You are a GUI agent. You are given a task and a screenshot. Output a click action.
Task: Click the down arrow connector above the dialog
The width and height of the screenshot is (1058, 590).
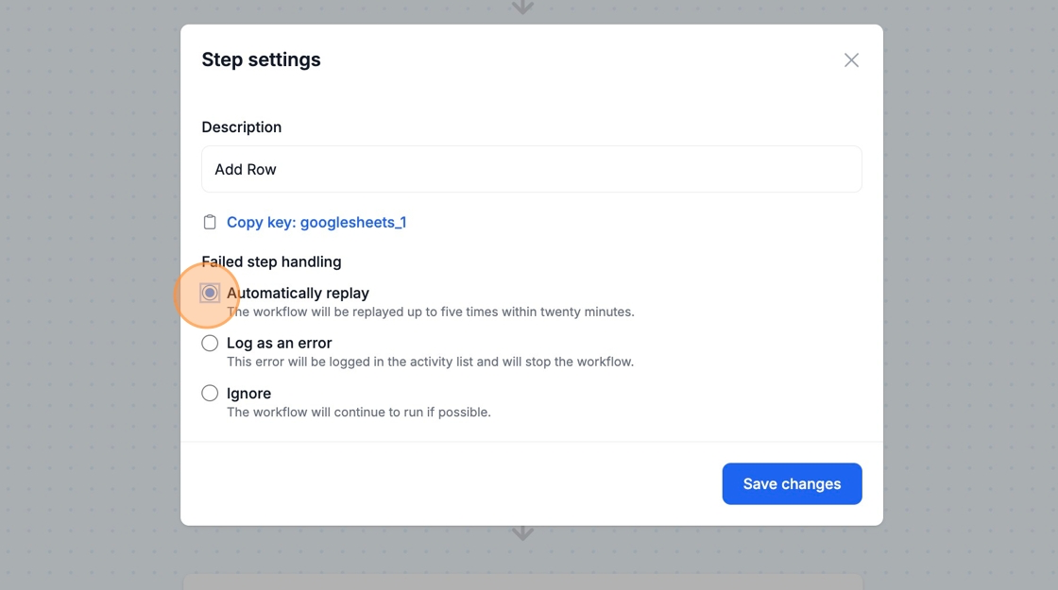point(522,8)
